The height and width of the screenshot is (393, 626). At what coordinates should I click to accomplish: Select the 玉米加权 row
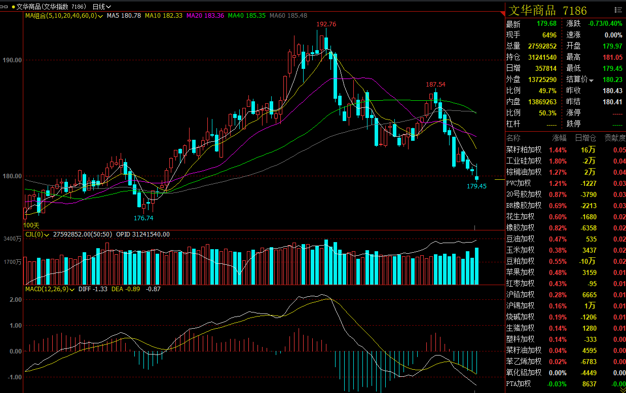566,250
